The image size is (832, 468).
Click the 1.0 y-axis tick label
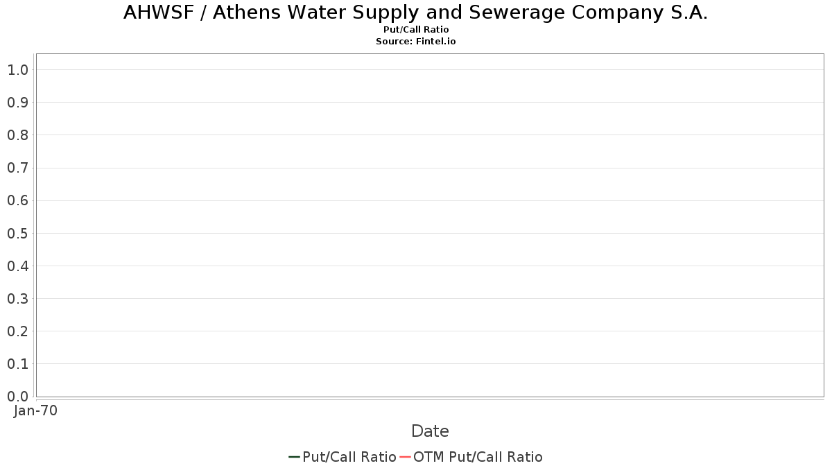pyautogui.click(x=18, y=70)
